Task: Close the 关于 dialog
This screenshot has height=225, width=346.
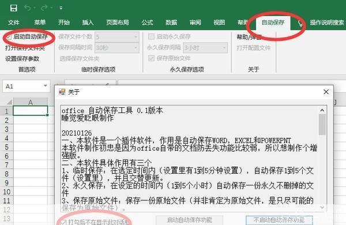Action: tap(326, 92)
